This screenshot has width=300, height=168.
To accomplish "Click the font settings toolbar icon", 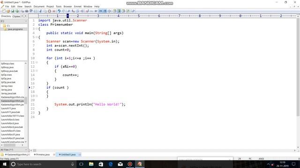I will (87, 11).
